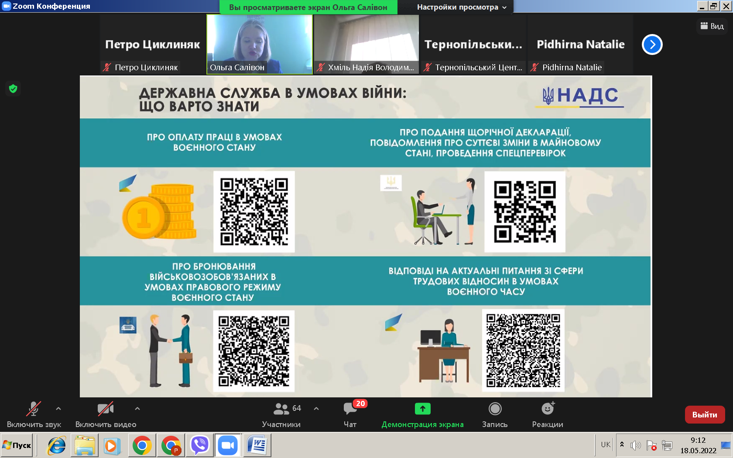Screen dimensions: 733x458
Task: Click QR code about оплату праці
Action: pyautogui.click(x=254, y=212)
